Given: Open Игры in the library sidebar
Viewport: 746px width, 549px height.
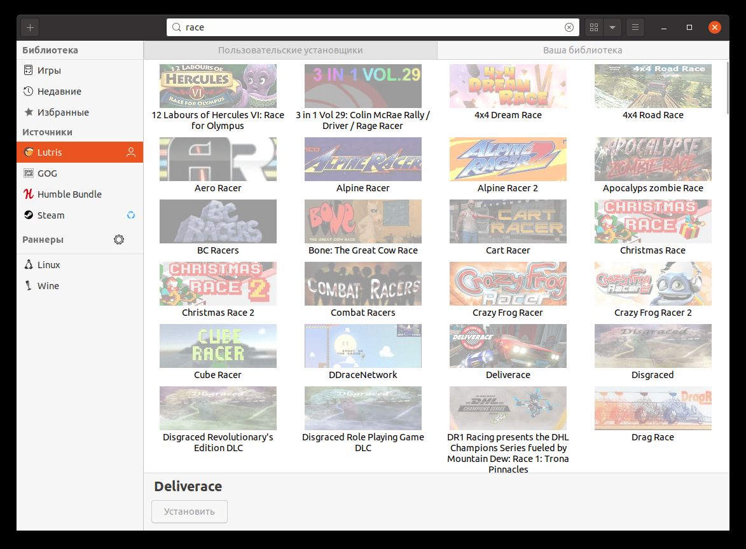Looking at the screenshot, I should coord(80,71).
